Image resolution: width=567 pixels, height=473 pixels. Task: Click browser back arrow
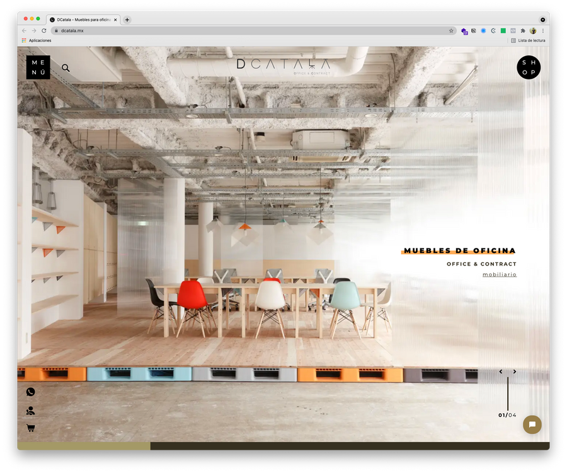tap(24, 31)
